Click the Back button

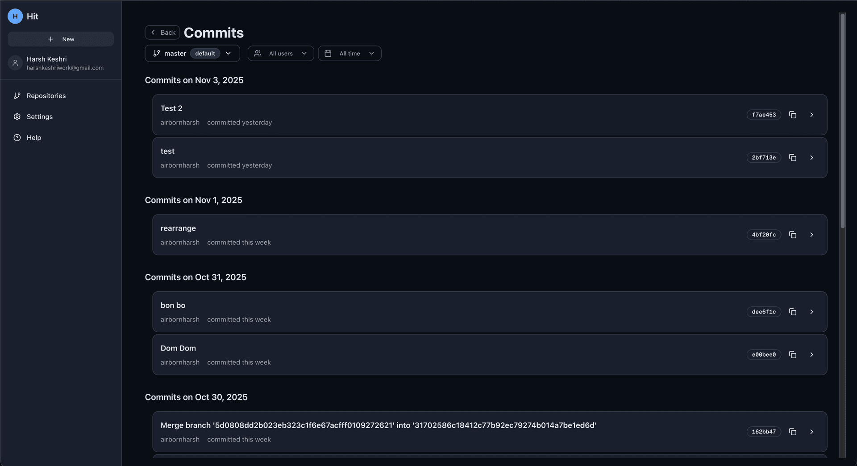(162, 32)
